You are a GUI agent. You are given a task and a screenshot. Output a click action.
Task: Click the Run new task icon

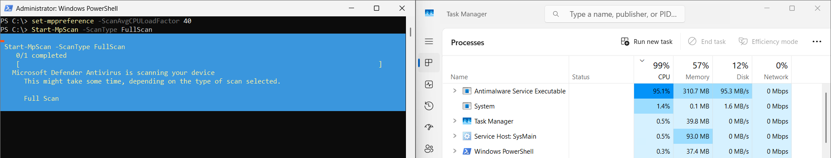pyautogui.click(x=625, y=41)
